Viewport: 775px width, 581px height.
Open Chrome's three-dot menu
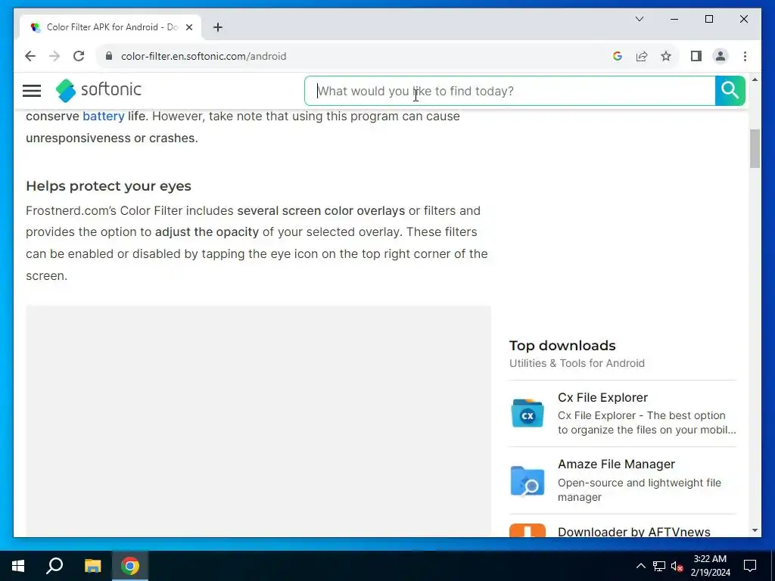(x=745, y=56)
